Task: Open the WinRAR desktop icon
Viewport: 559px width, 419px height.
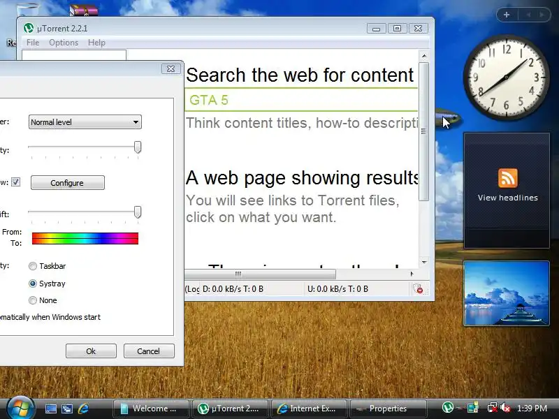Action: [x=83, y=10]
